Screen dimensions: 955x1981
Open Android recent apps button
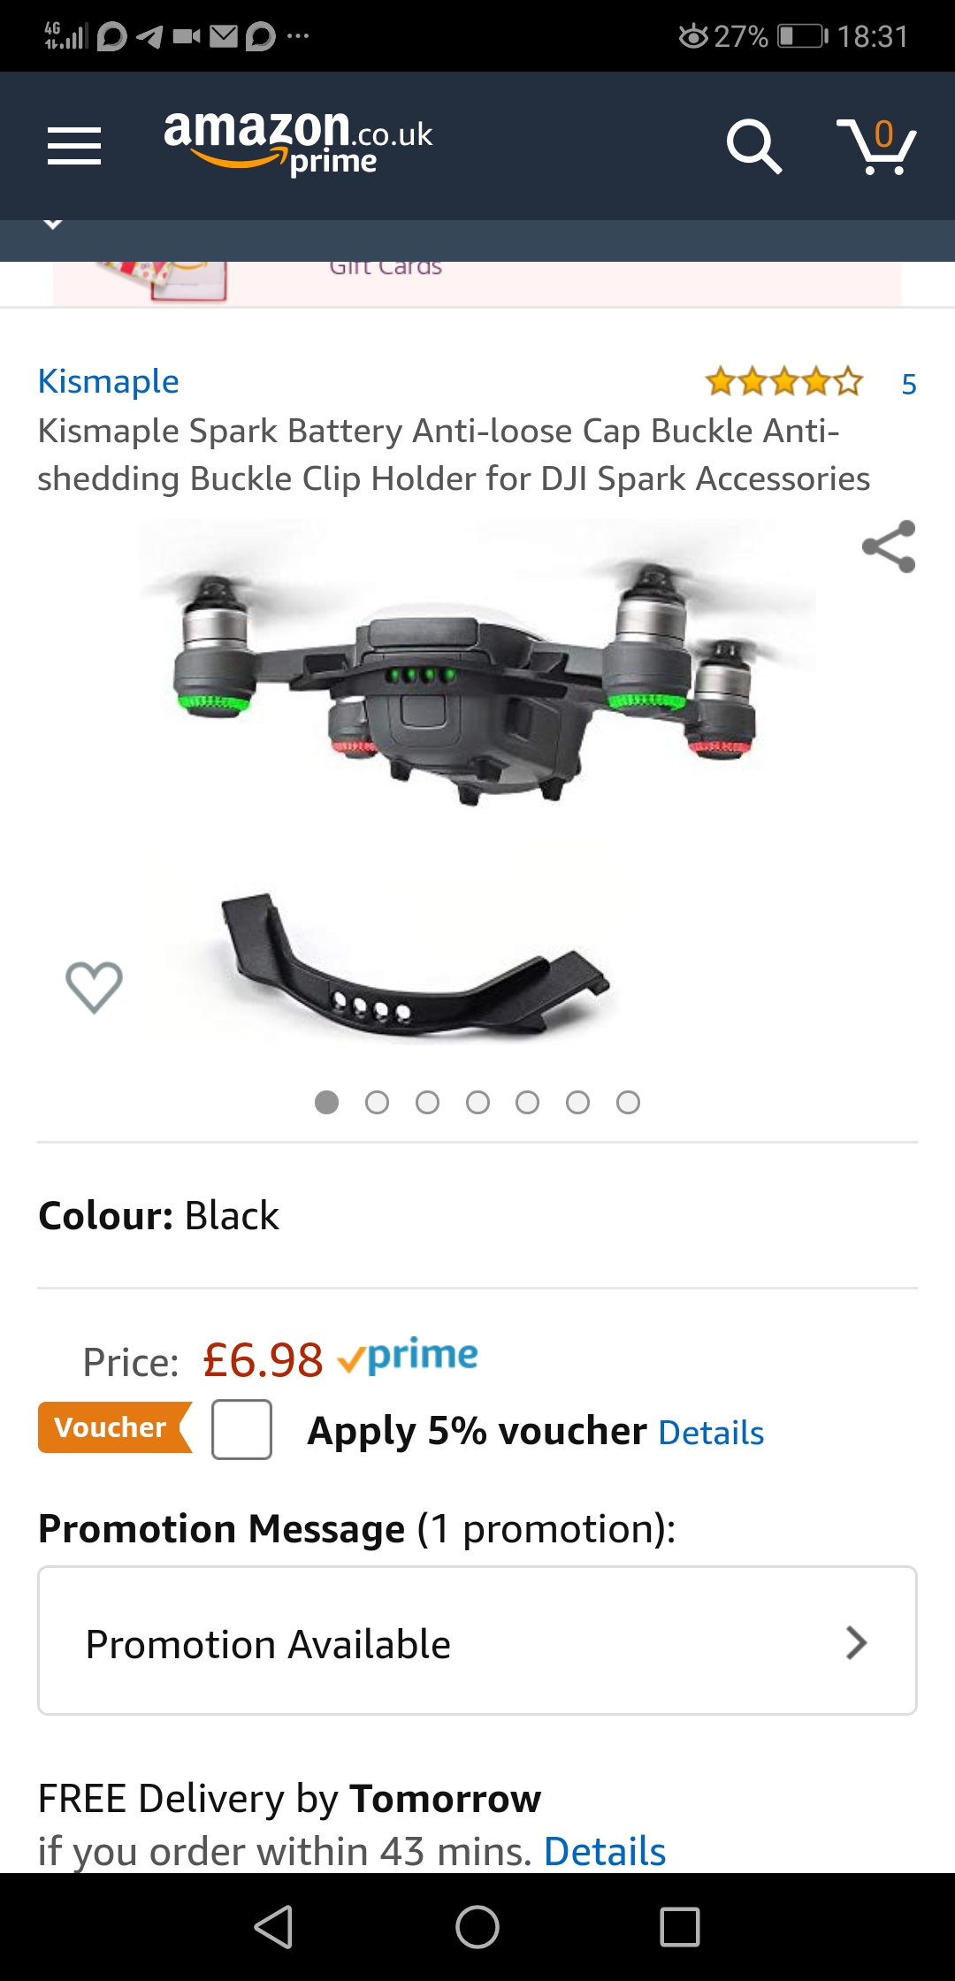tap(680, 1926)
